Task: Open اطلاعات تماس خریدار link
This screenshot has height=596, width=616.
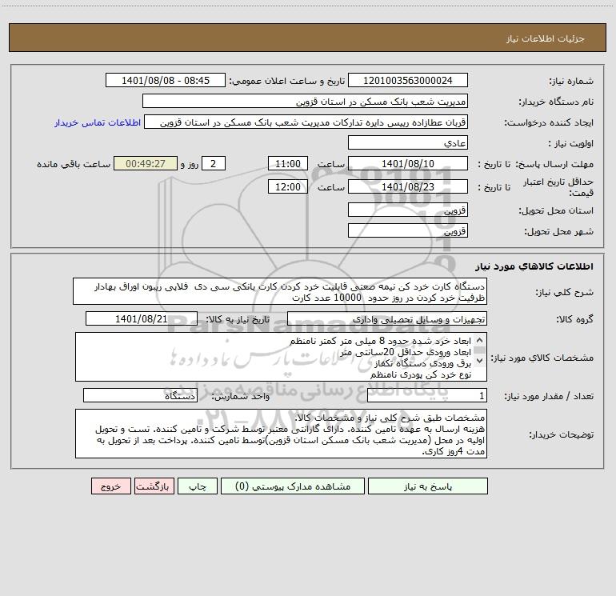Action: click(x=98, y=122)
